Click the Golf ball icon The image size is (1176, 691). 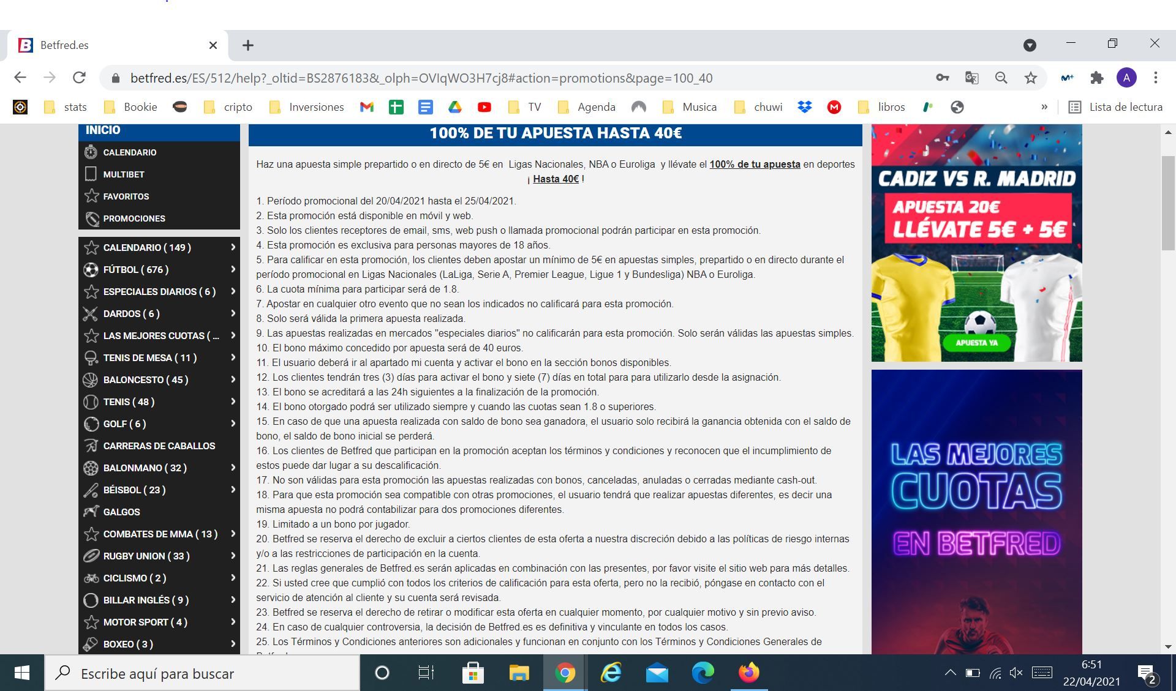coord(91,424)
